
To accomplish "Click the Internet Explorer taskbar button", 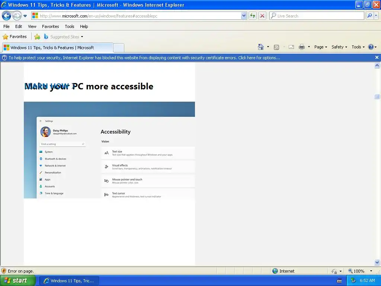I will pos(69,281).
